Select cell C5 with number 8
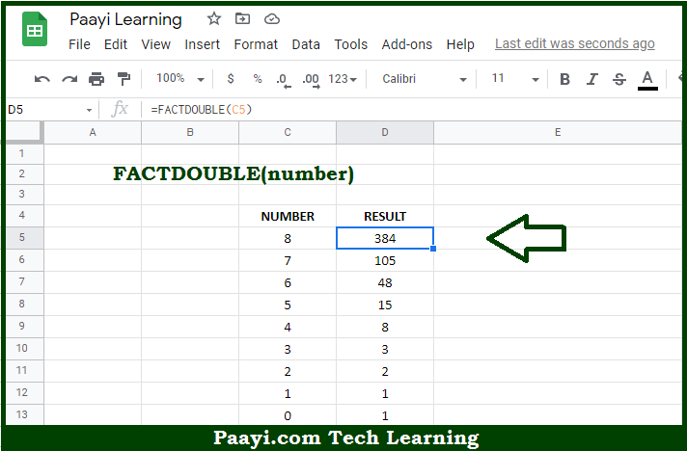This screenshot has width=687, height=451. (x=288, y=238)
